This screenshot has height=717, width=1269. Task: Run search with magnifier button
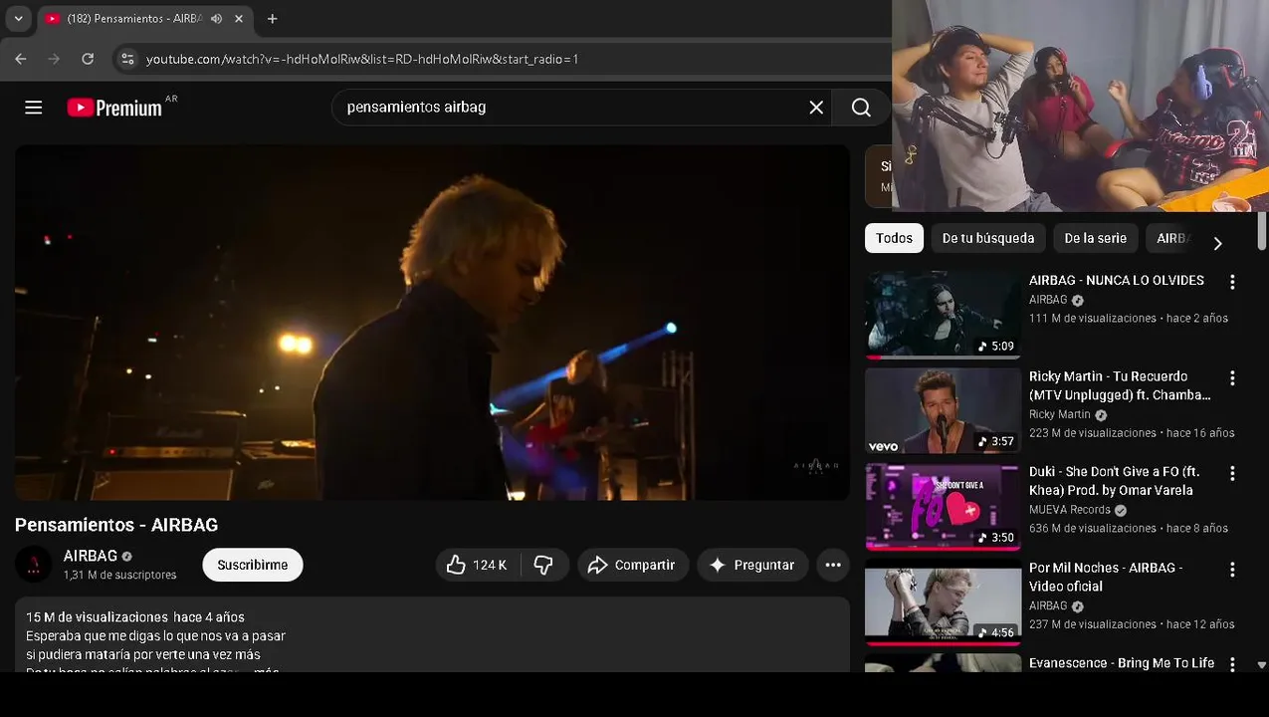click(861, 108)
